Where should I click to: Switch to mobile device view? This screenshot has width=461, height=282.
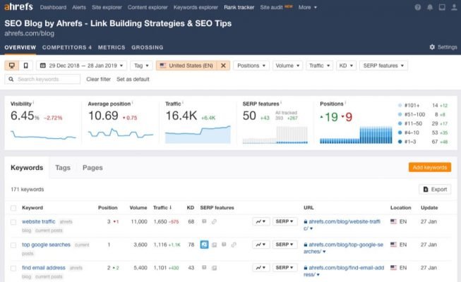click(x=26, y=66)
